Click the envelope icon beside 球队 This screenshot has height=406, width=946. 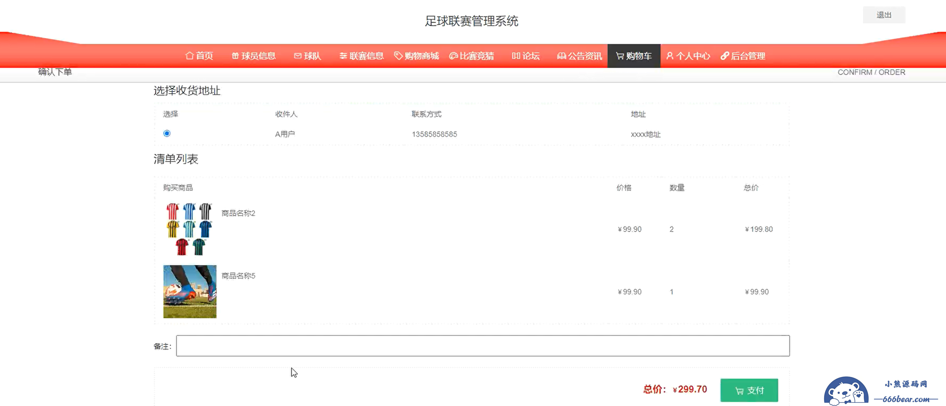298,56
